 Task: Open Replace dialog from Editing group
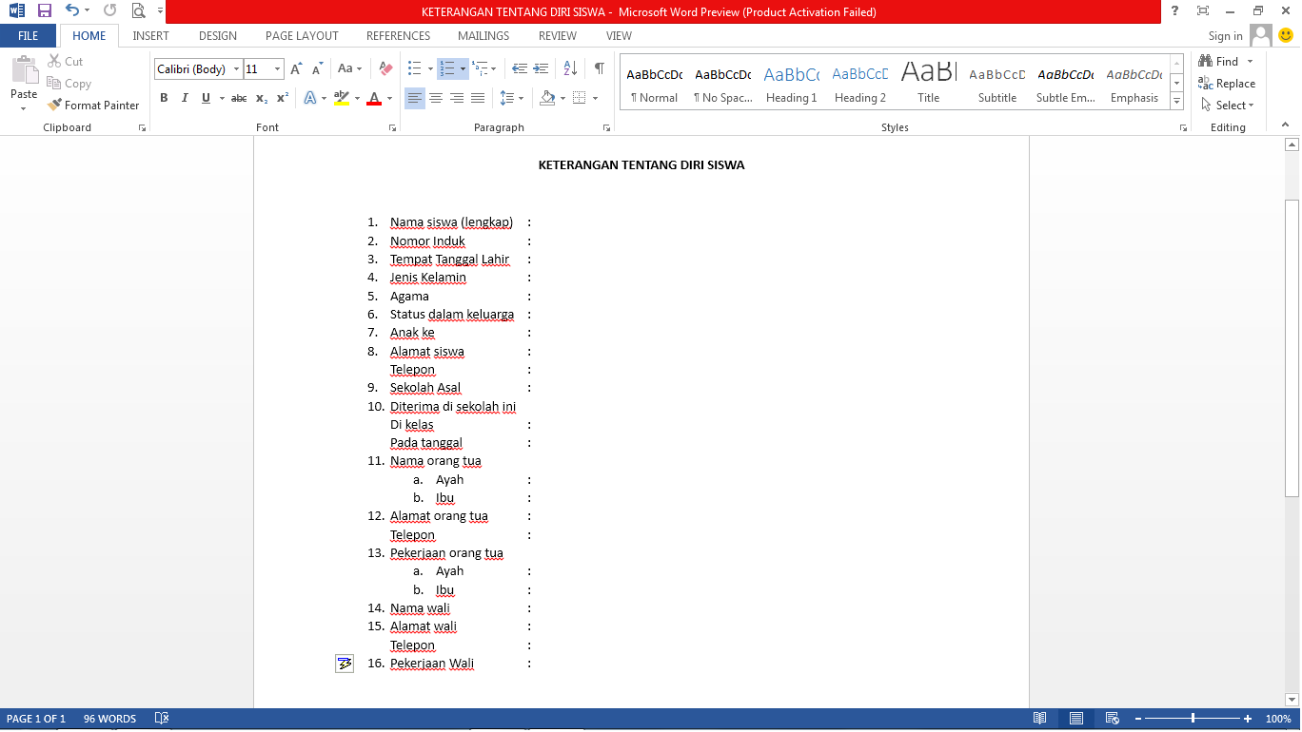click(1227, 84)
